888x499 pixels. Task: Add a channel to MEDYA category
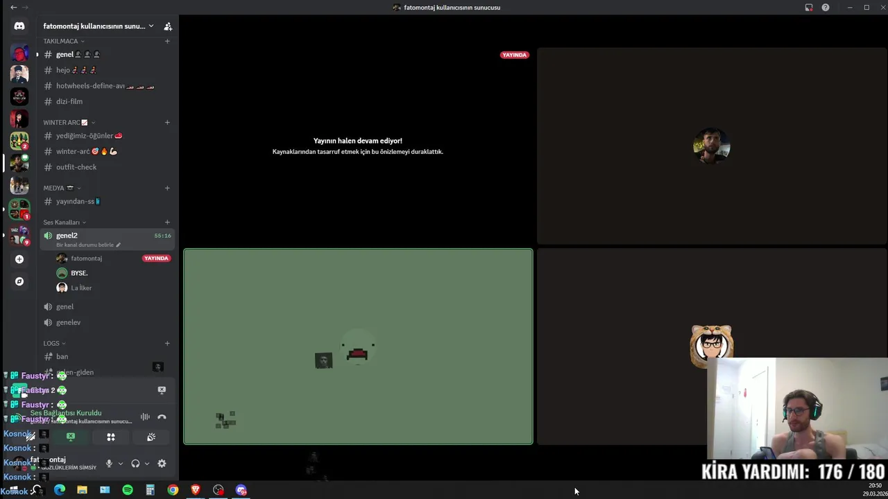pyautogui.click(x=167, y=188)
